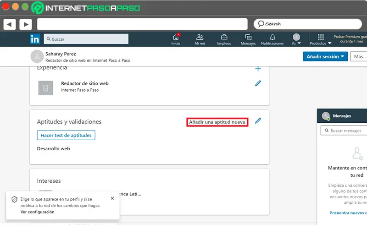
Task: Click the shield icon in notification popup
Action: (15, 199)
